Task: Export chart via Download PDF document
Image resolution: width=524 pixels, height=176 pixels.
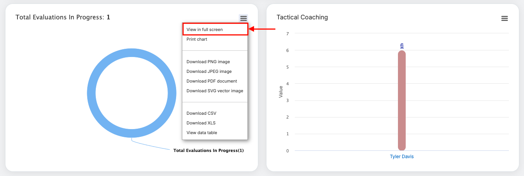Action: (211, 81)
